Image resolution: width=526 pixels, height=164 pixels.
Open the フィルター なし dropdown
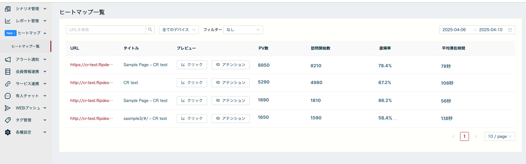[x=243, y=30]
